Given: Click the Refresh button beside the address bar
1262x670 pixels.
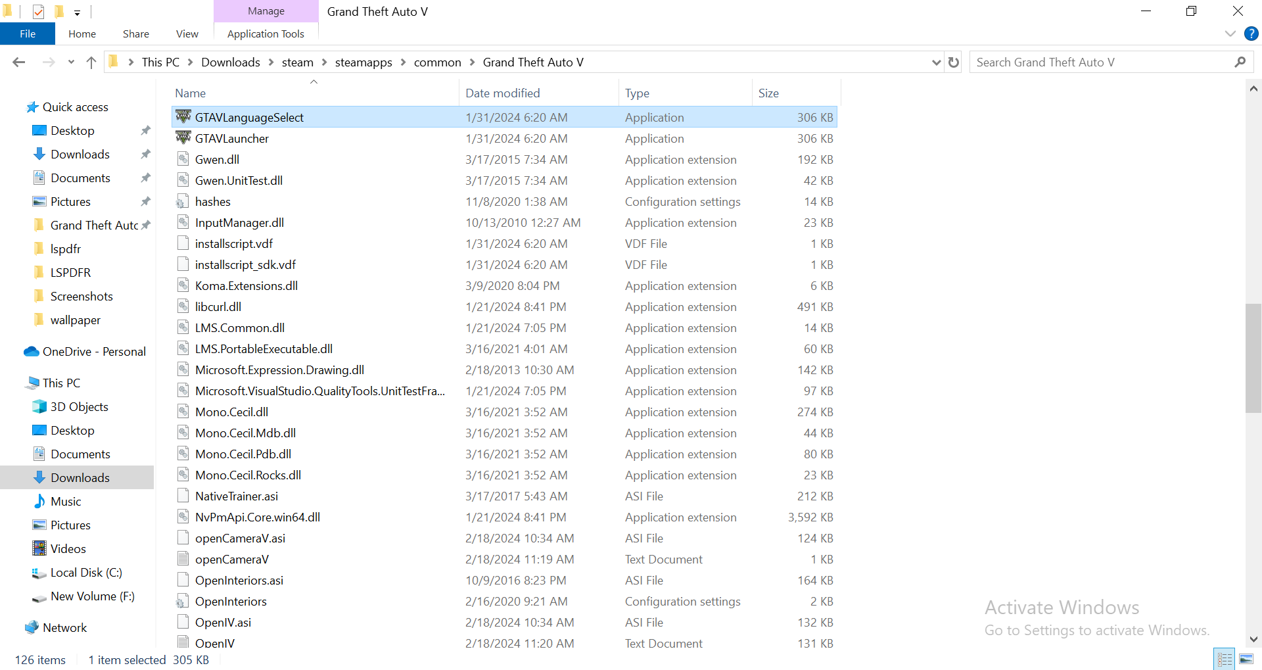Looking at the screenshot, I should pyautogui.click(x=954, y=62).
